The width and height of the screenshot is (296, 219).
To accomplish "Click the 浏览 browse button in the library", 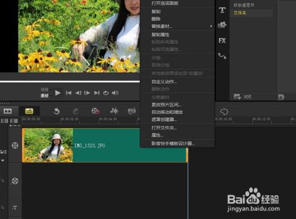I will [x=243, y=97].
